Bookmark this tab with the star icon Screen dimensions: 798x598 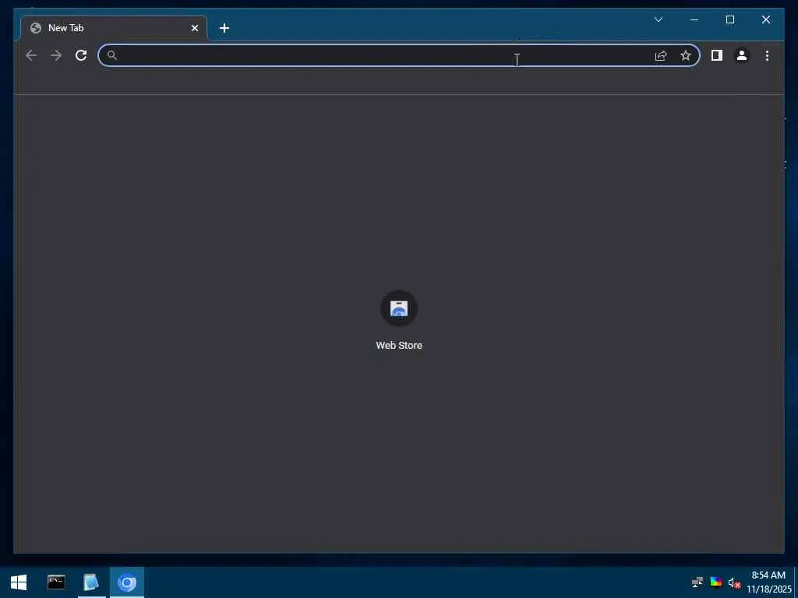pyautogui.click(x=686, y=55)
